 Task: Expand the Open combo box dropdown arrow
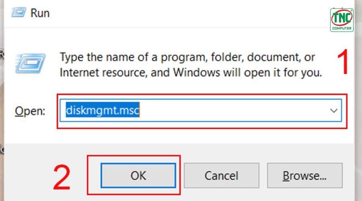tap(333, 111)
